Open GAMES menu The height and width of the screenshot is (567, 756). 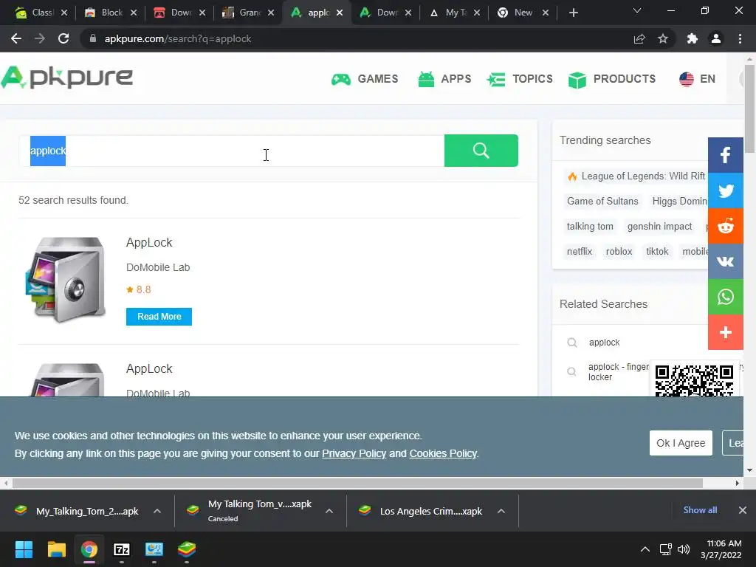pyautogui.click(x=365, y=79)
